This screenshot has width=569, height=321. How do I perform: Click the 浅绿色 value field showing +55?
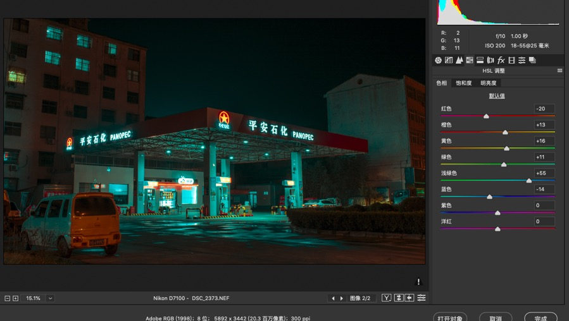click(x=544, y=173)
